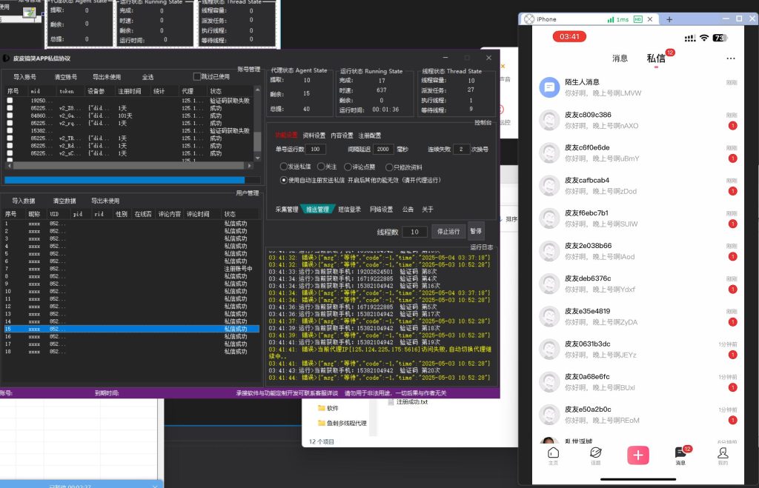Open the 消息 messages icon with badge

[x=680, y=454]
